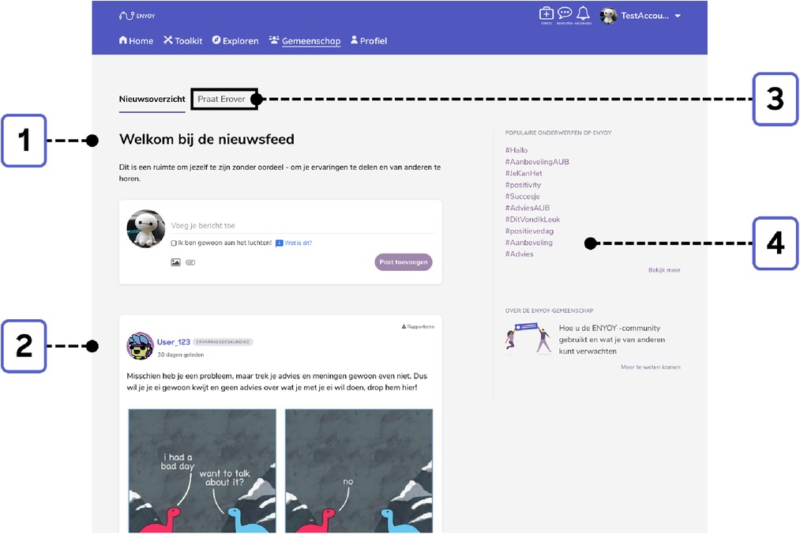Open the messages chat bubble icon
Viewport: 800px width, 534px height.
tap(565, 13)
